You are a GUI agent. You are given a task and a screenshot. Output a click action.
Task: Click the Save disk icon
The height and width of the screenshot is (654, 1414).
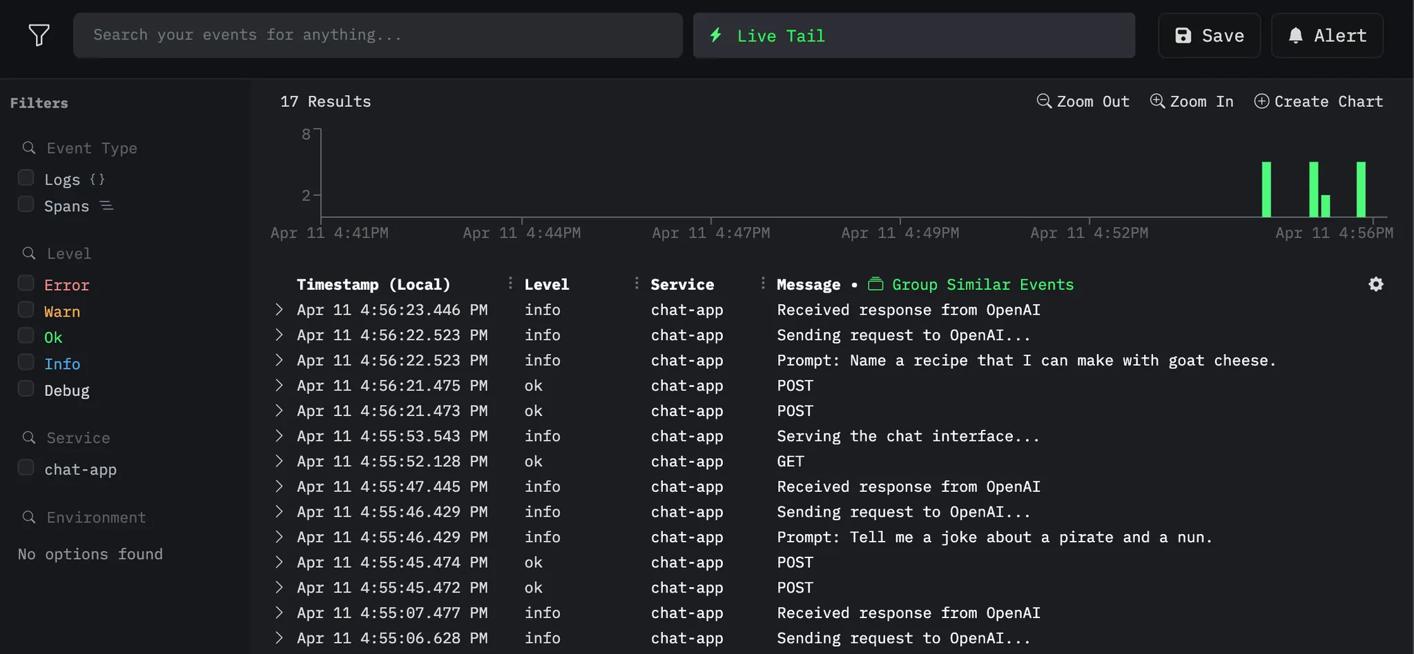pos(1185,35)
